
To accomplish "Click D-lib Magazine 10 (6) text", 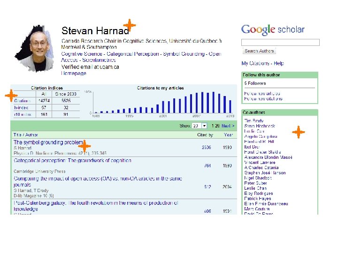I will pos(34,196).
